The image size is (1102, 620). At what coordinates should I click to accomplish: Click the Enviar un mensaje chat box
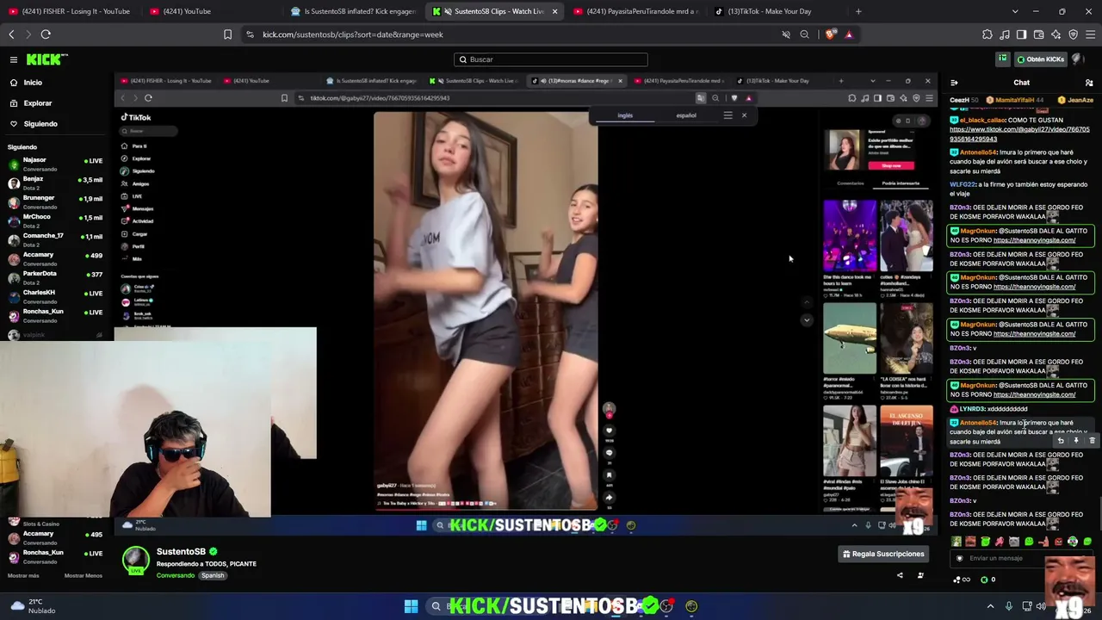(x=1023, y=558)
